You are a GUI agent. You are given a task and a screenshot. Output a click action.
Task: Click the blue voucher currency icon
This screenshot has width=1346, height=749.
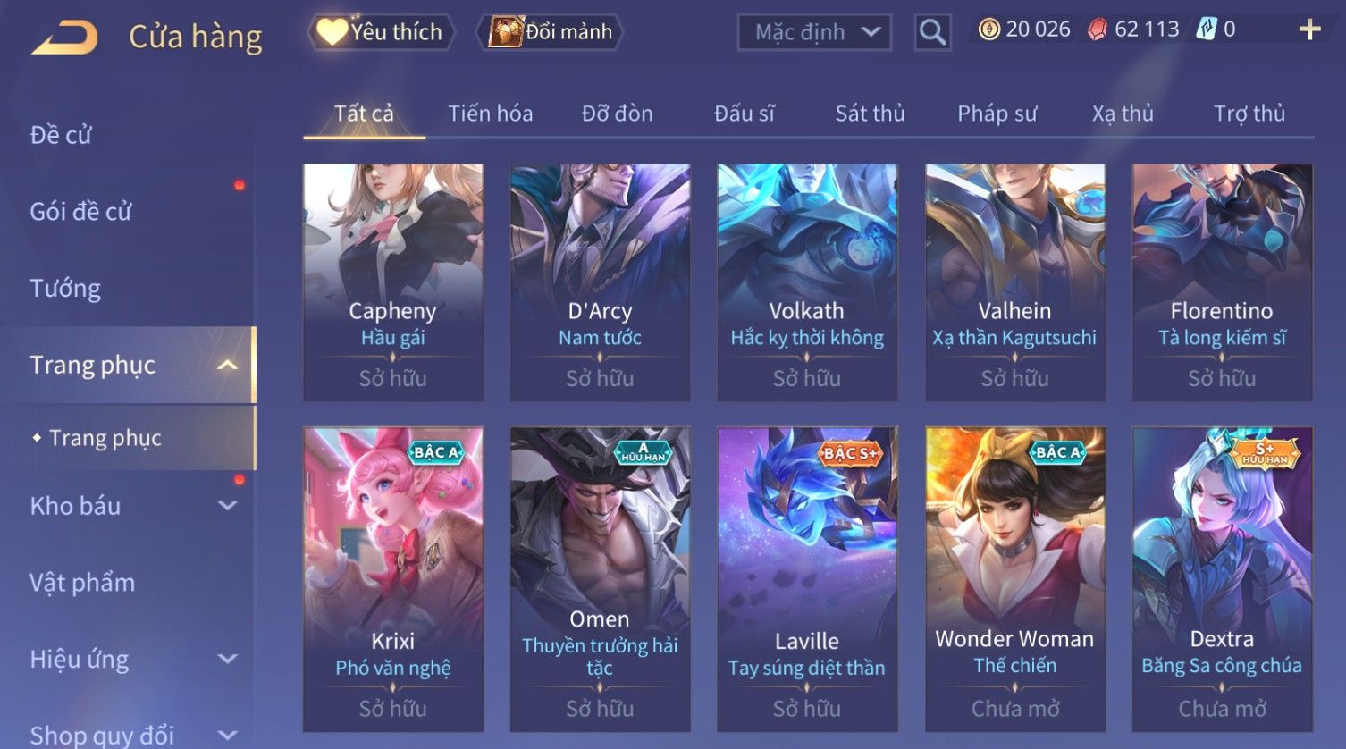(1207, 29)
